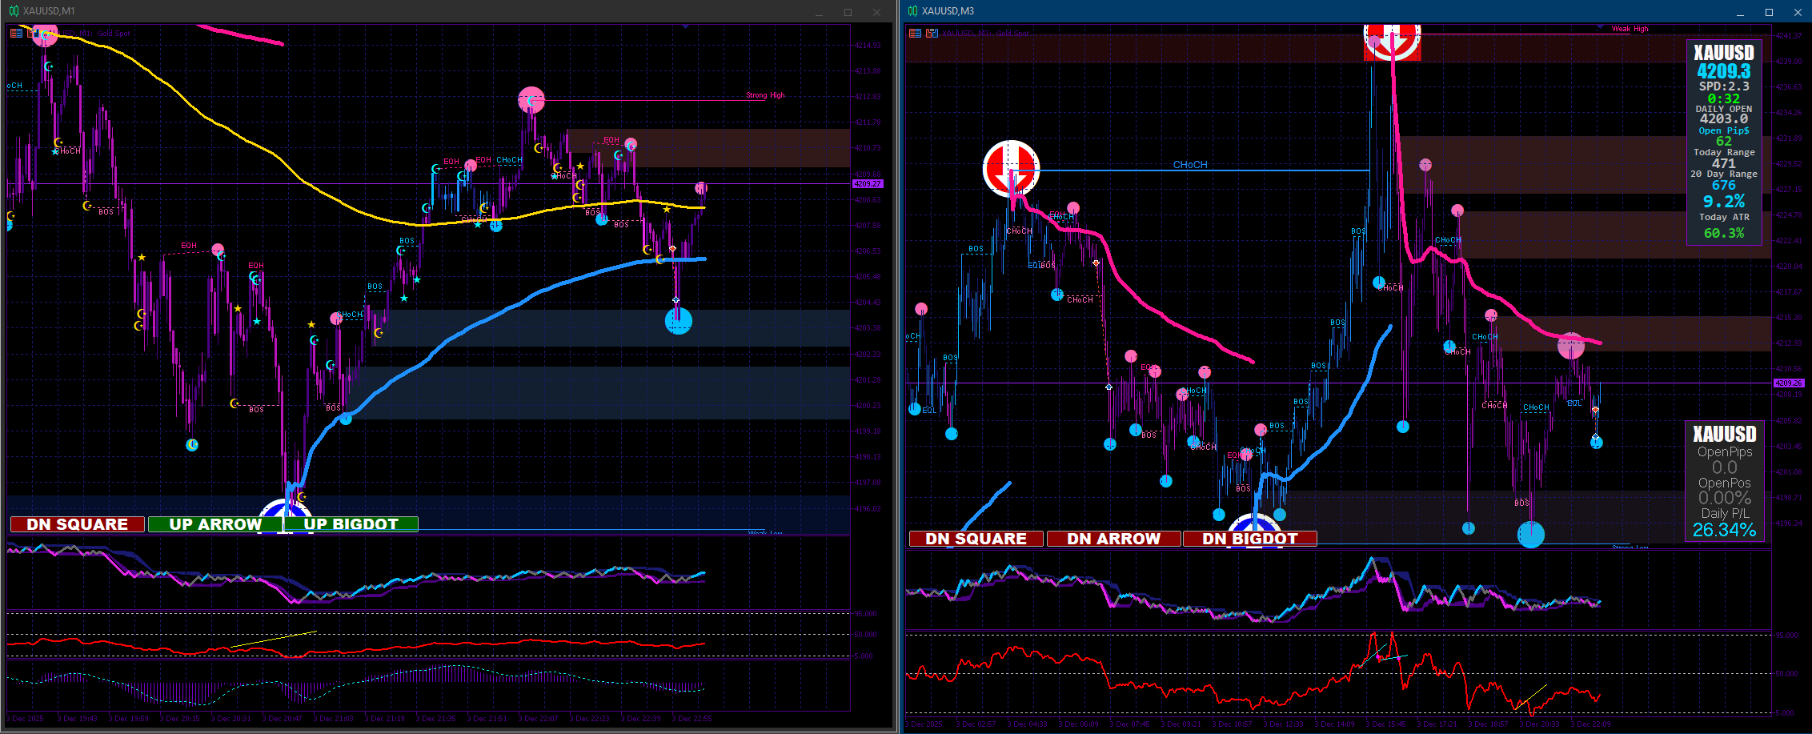Open Depth of Market icon on M1 chart
This screenshot has width=1812, height=734.
click(x=16, y=34)
